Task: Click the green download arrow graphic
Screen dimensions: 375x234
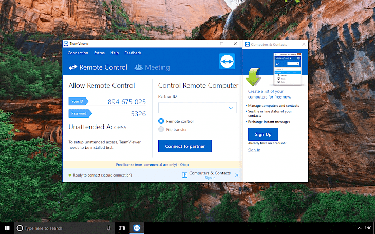Action: pyautogui.click(x=253, y=76)
